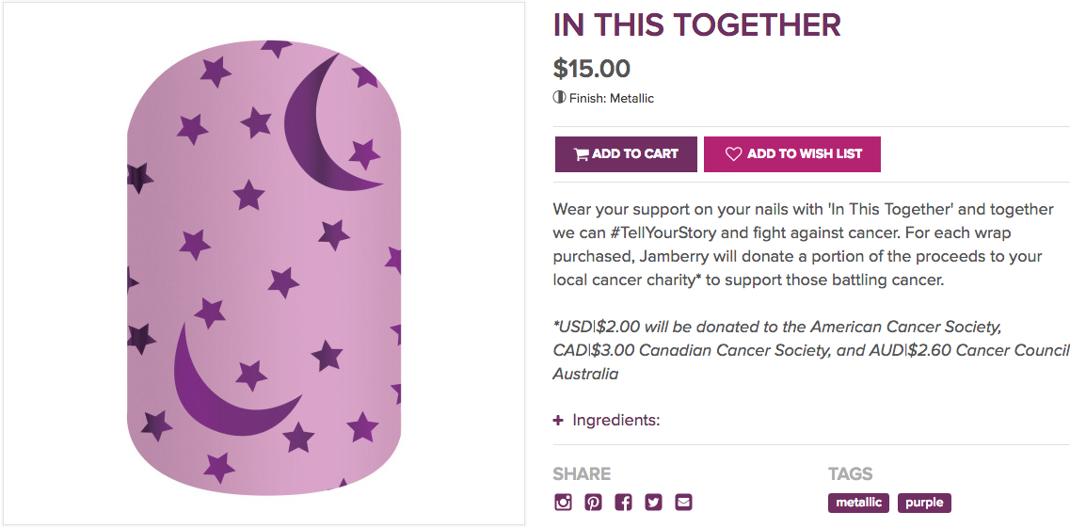
Task: Open the nail wrap product image
Action: click(x=264, y=264)
